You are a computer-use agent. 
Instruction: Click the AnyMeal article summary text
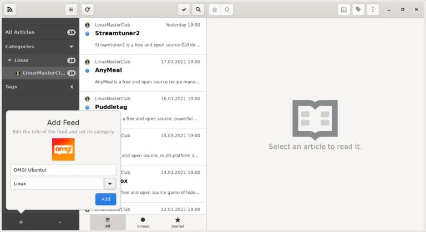click(x=147, y=82)
